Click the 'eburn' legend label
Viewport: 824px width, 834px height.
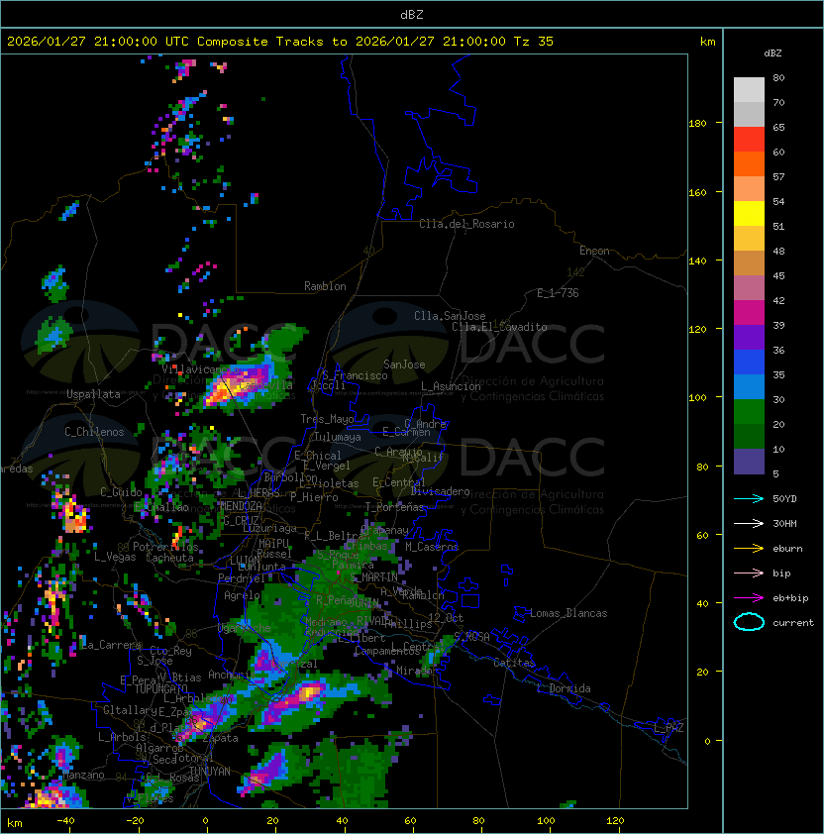787,549
